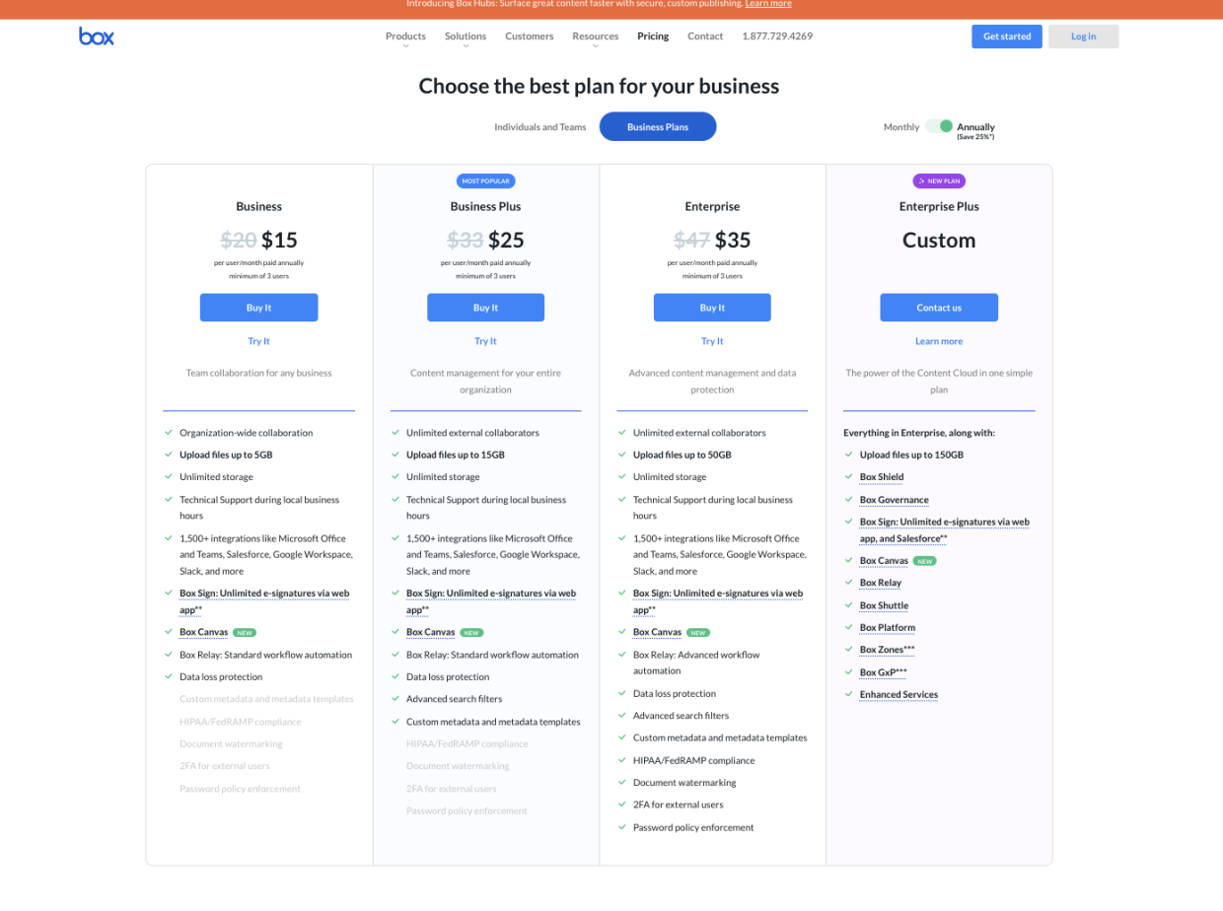Screen dimensions: 1223x911
Task: Open the Products dropdown menu
Action: click(x=404, y=35)
